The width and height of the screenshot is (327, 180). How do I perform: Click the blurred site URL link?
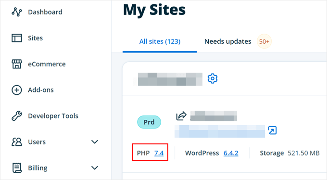pos(220,131)
